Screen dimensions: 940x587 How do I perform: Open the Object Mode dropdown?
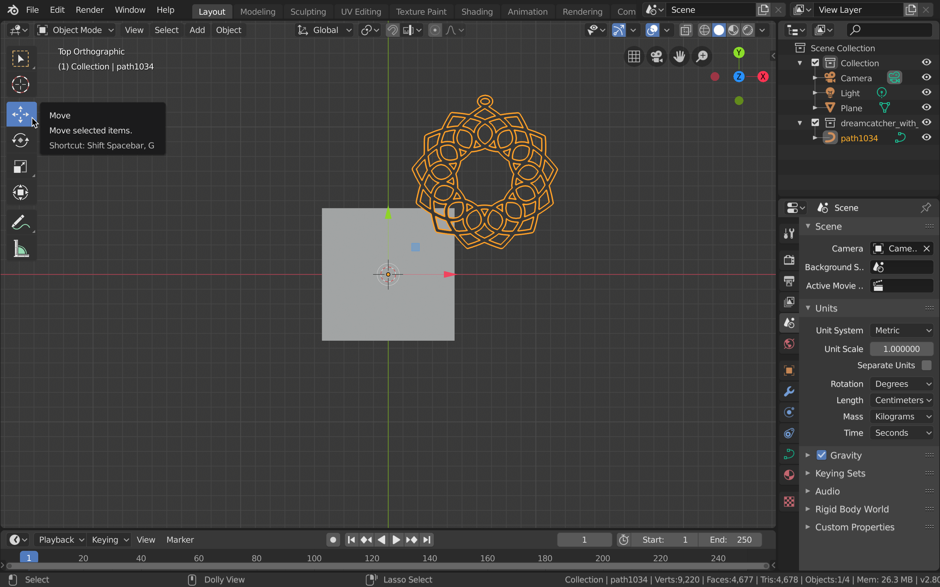pyautogui.click(x=75, y=30)
